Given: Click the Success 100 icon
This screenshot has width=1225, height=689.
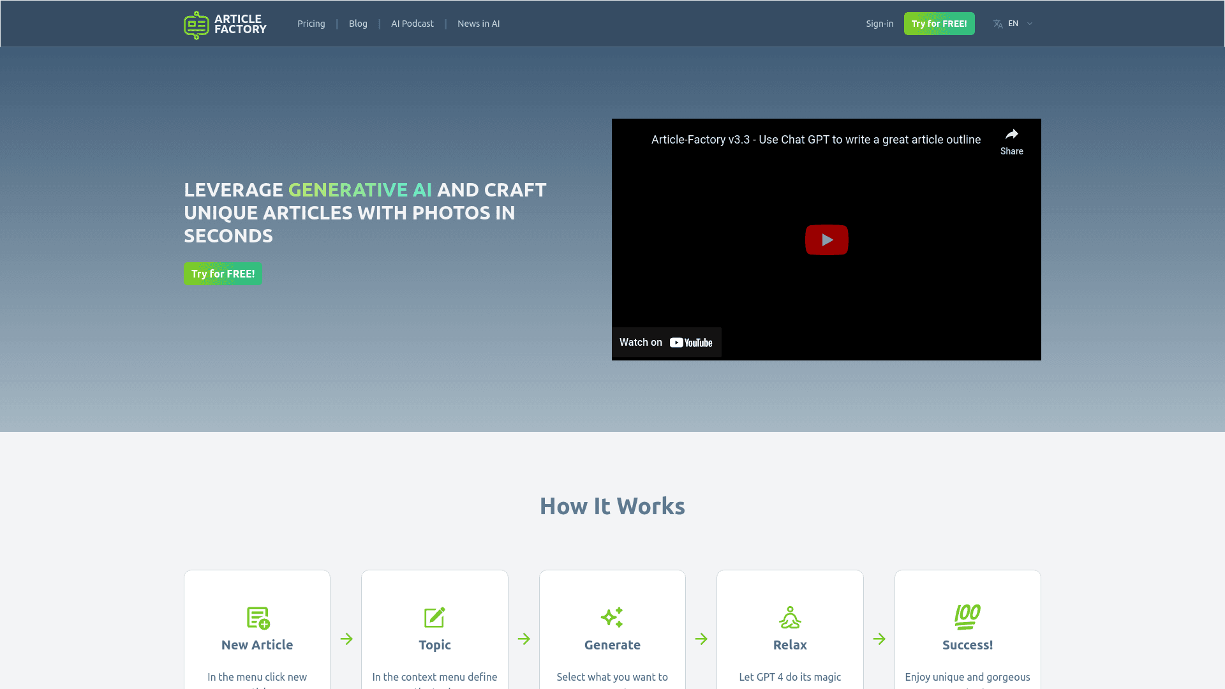Looking at the screenshot, I should click(x=967, y=616).
